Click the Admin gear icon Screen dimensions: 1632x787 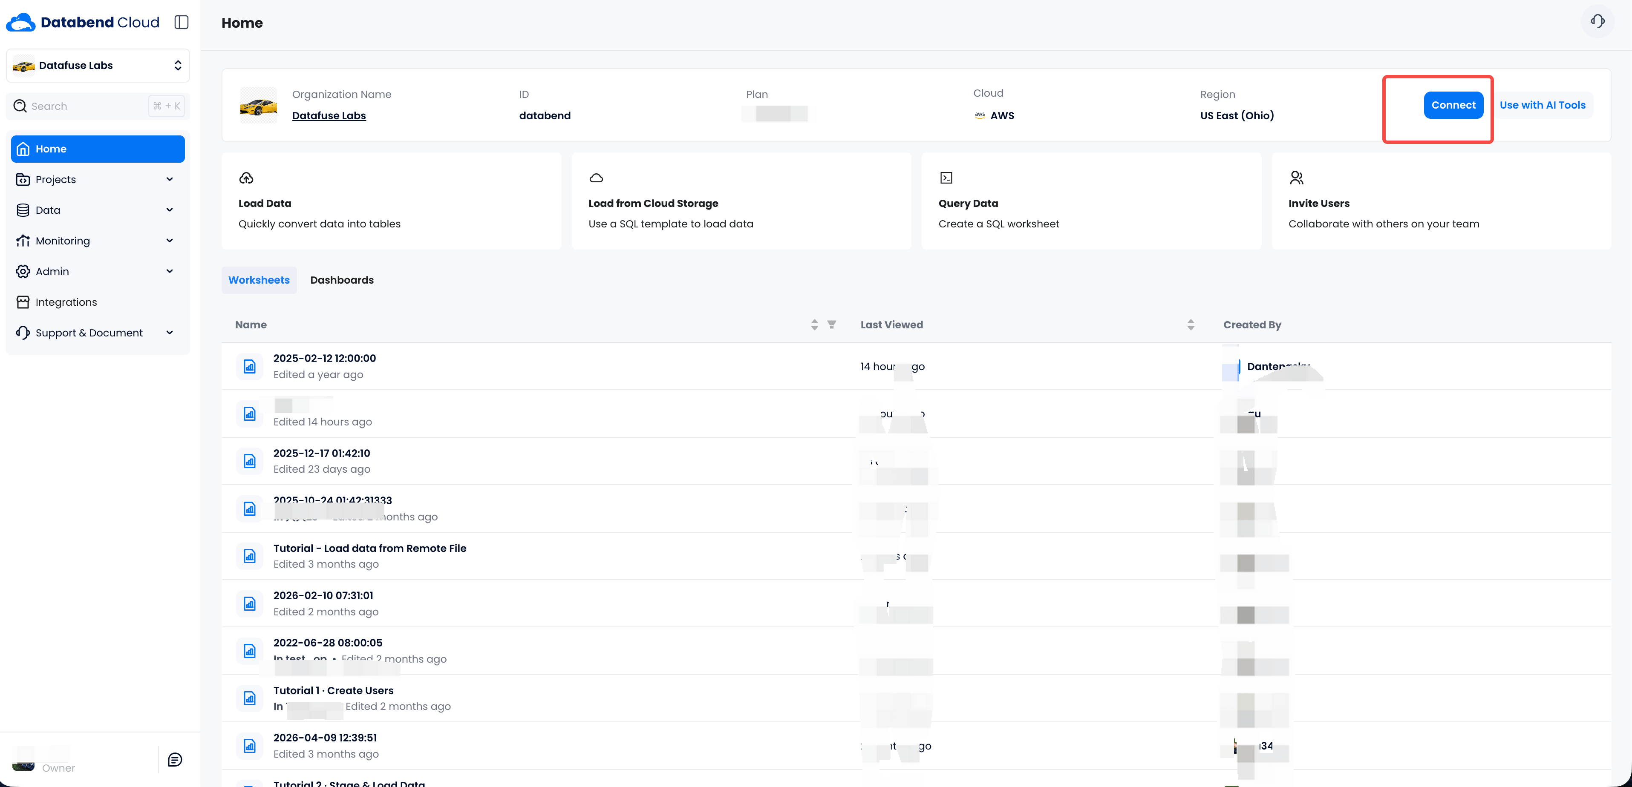[x=23, y=271]
